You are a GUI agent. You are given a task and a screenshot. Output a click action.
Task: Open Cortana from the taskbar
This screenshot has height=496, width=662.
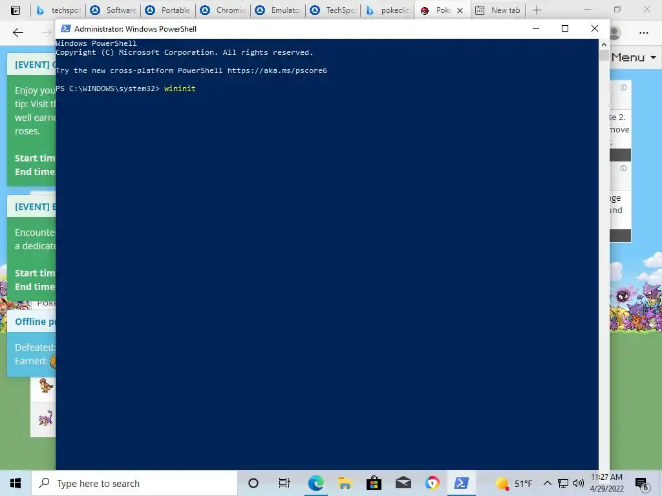[253, 483]
